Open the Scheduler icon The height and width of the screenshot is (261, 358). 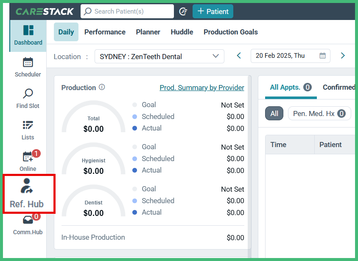(x=28, y=68)
